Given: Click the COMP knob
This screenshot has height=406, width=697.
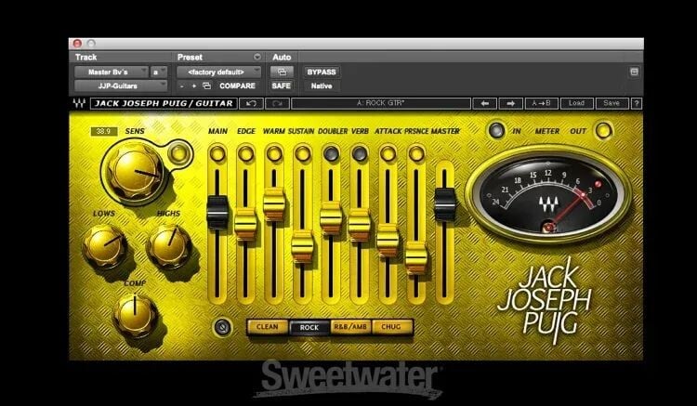Looking at the screenshot, I should pyautogui.click(x=135, y=315).
